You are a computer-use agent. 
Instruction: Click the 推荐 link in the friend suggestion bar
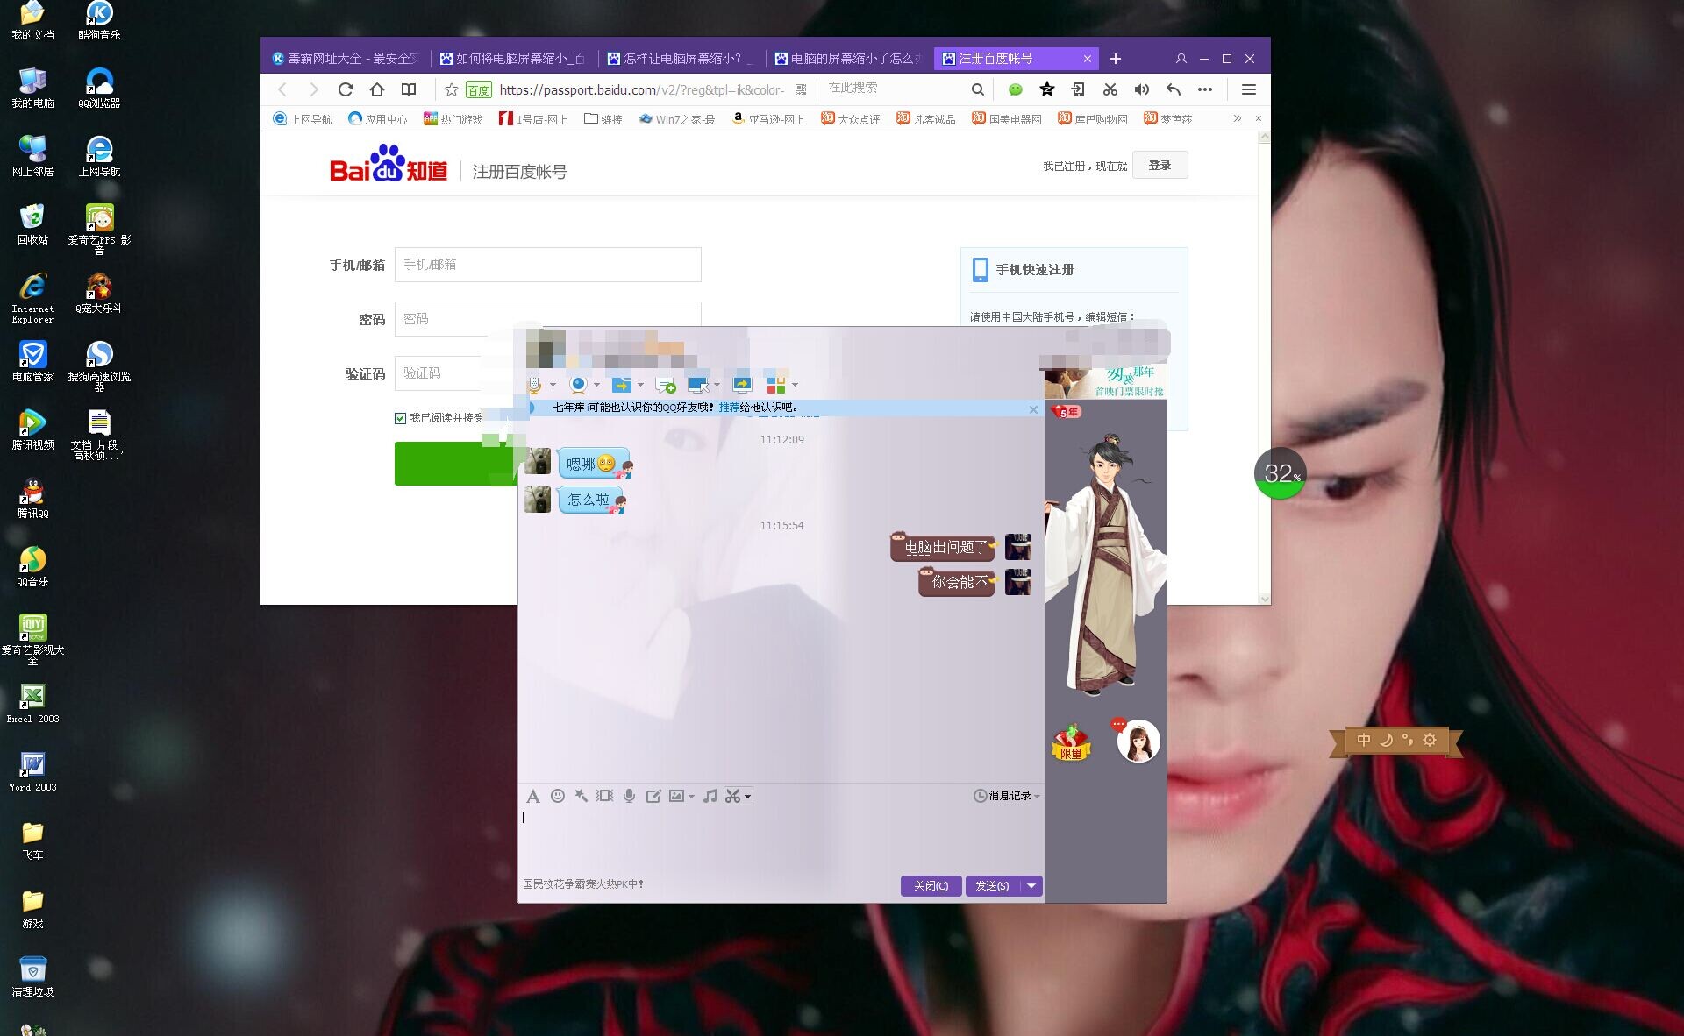tap(729, 408)
